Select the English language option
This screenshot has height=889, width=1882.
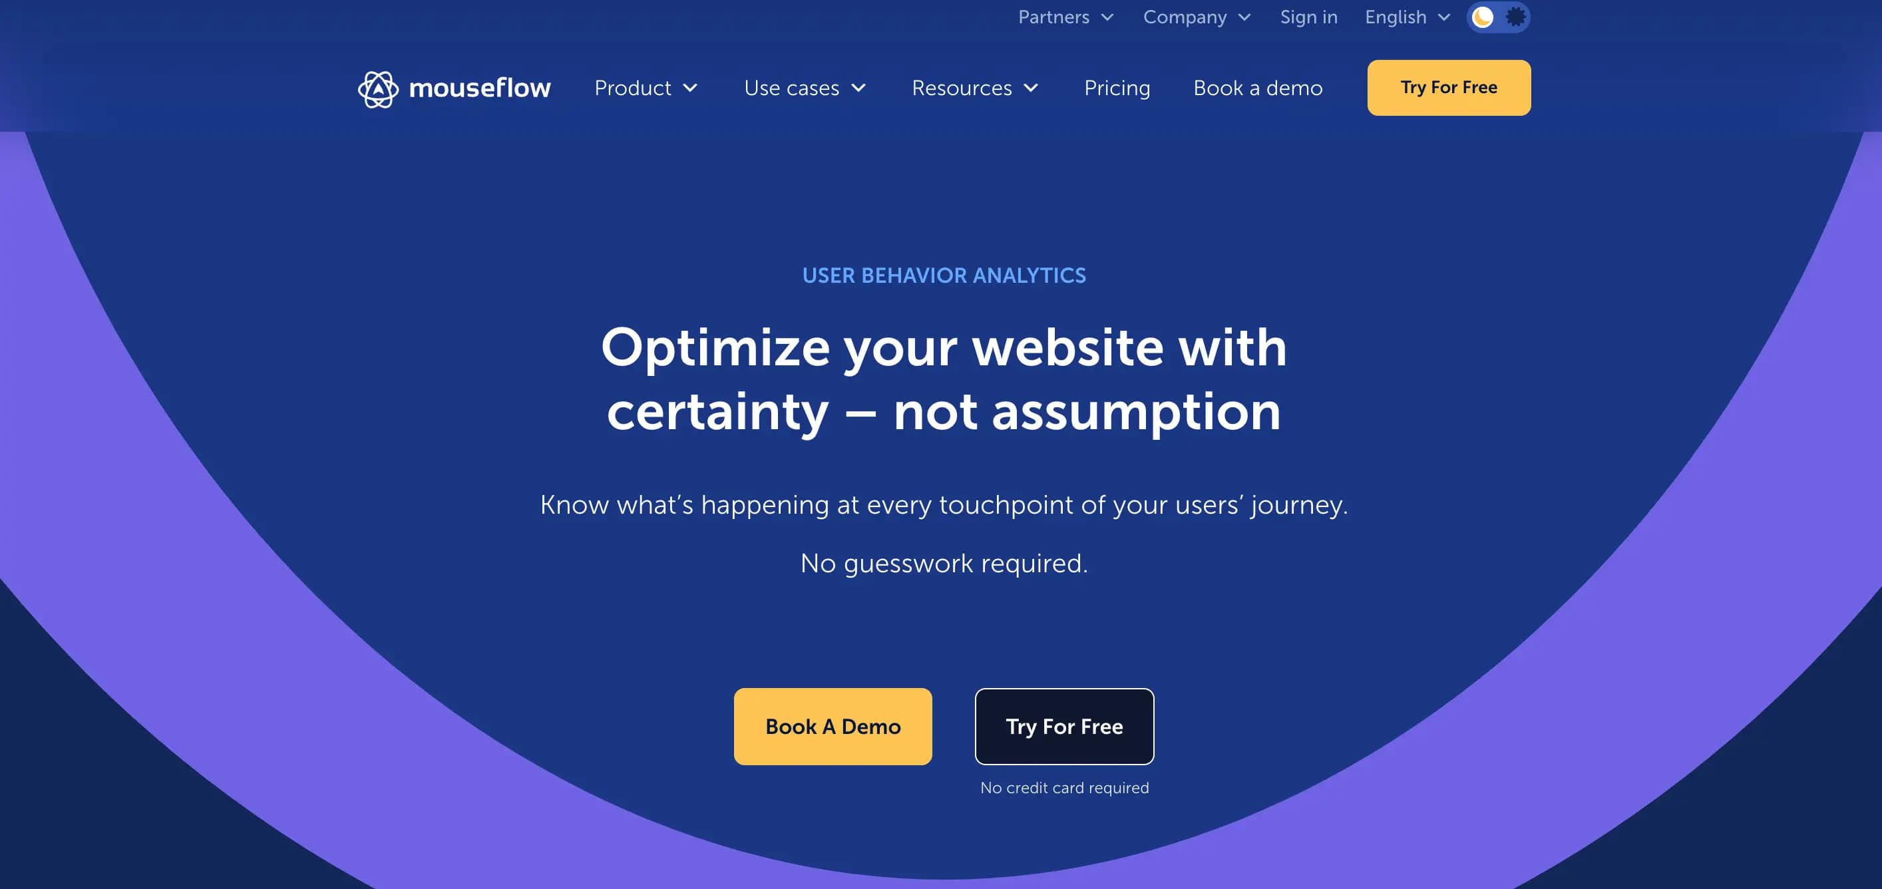[x=1407, y=17]
